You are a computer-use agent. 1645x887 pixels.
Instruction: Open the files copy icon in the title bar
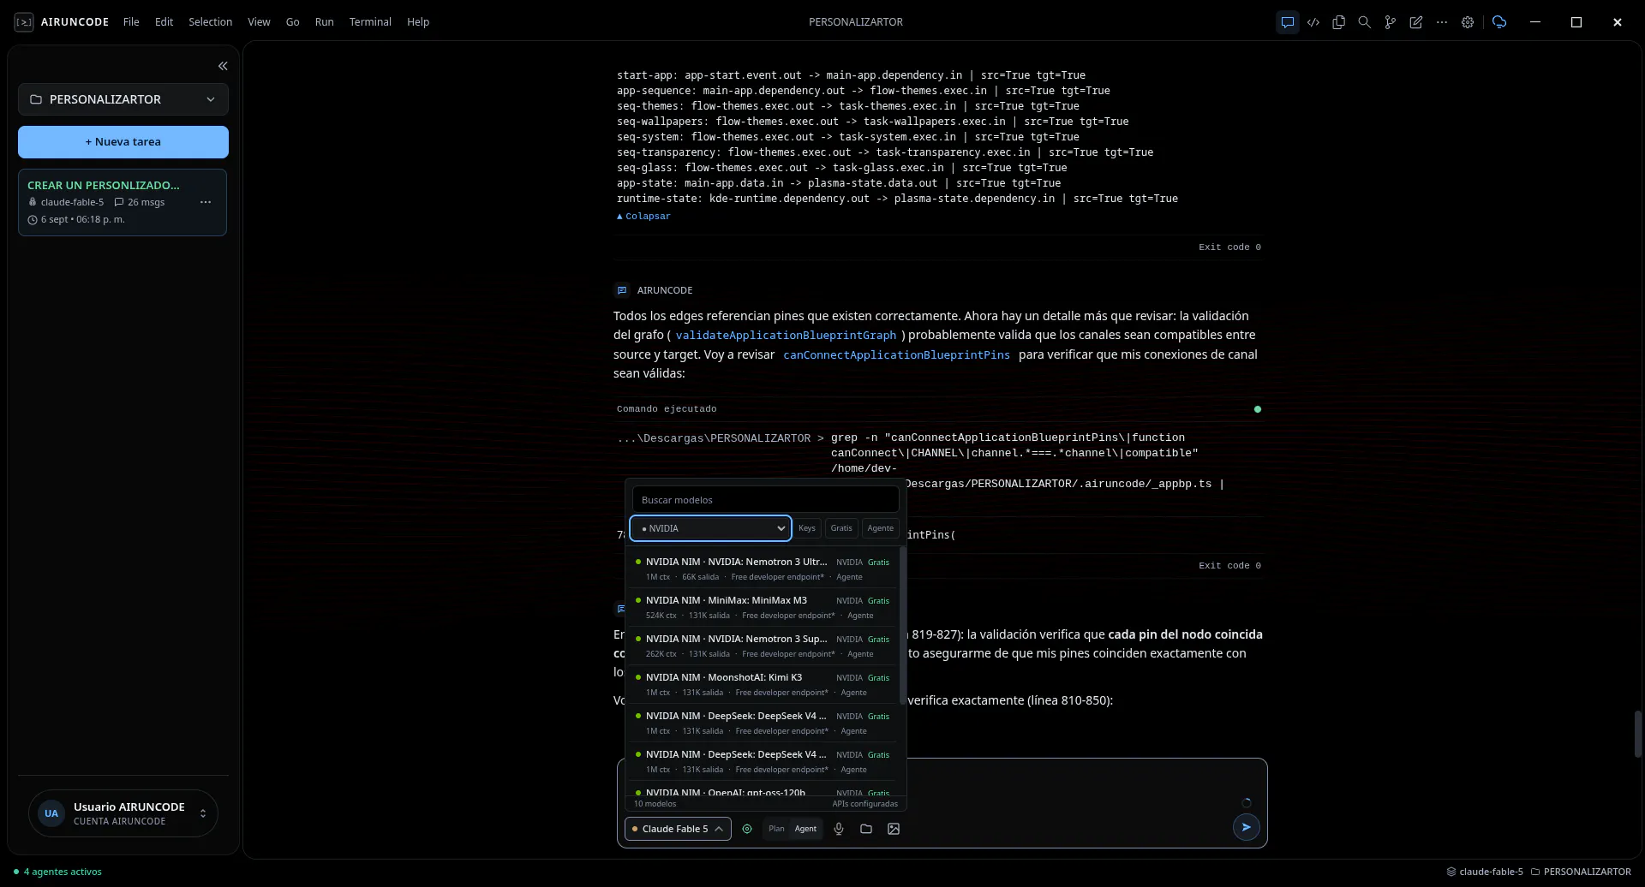(x=1338, y=22)
